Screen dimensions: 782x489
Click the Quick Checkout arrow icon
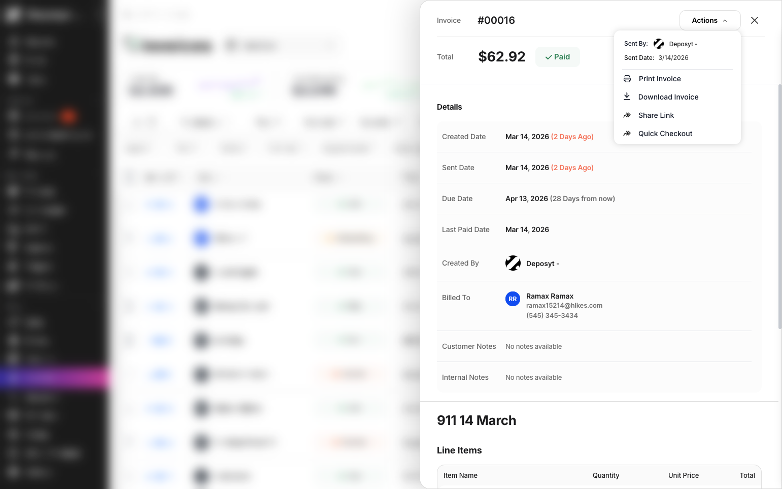(627, 134)
